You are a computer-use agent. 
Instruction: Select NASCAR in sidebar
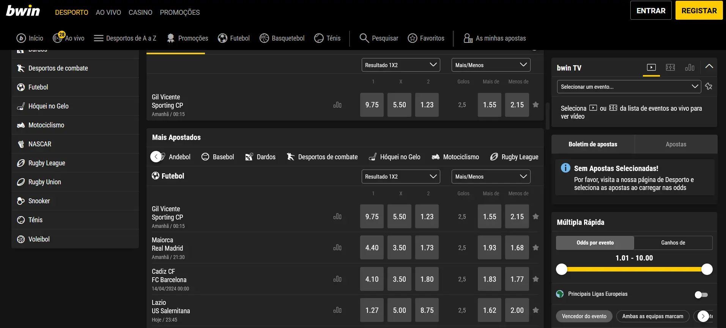(x=75, y=144)
